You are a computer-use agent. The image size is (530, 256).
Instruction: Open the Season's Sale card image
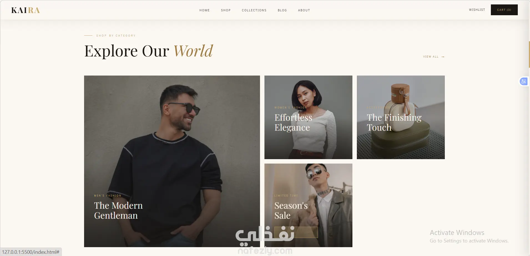point(308,205)
